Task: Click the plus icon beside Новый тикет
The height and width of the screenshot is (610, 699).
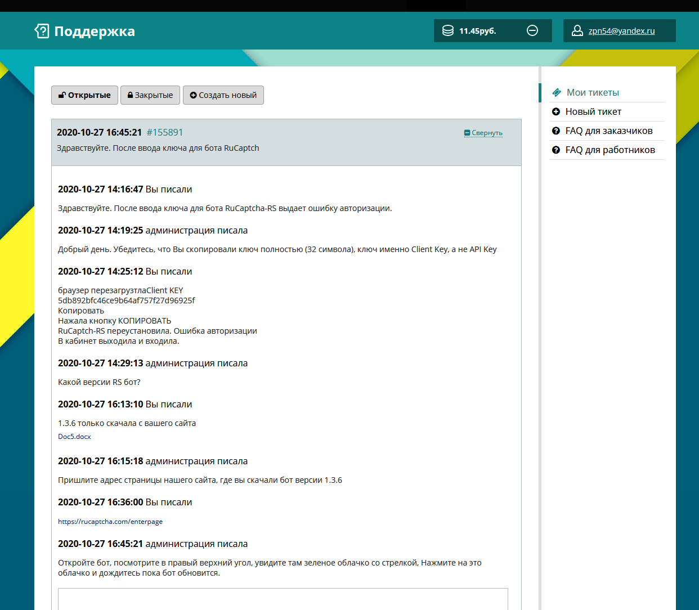Action: (556, 111)
